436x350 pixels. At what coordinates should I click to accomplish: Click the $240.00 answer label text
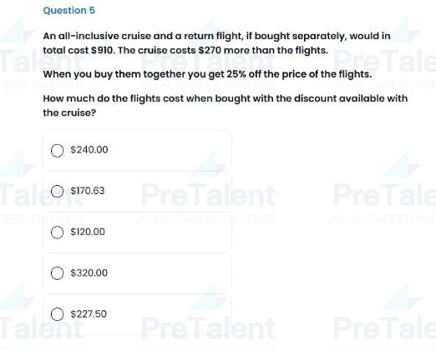pyautogui.click(x=89, y=150)
